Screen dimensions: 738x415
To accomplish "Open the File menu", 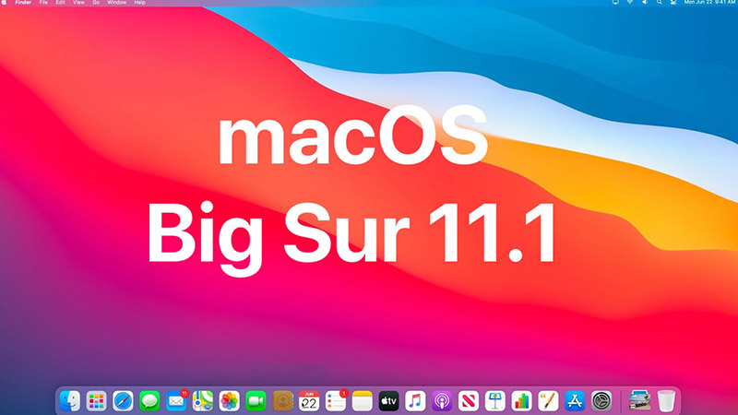I will [43, 3].
